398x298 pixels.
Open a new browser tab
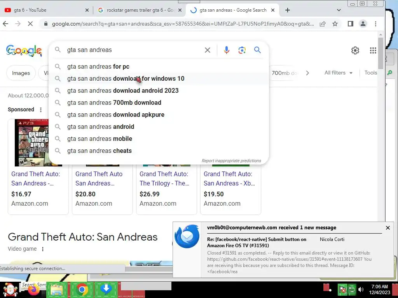287,10
